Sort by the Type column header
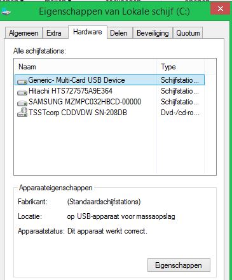Image resolution: width=232 pixels, height=280 pixels. coord(181,67)
